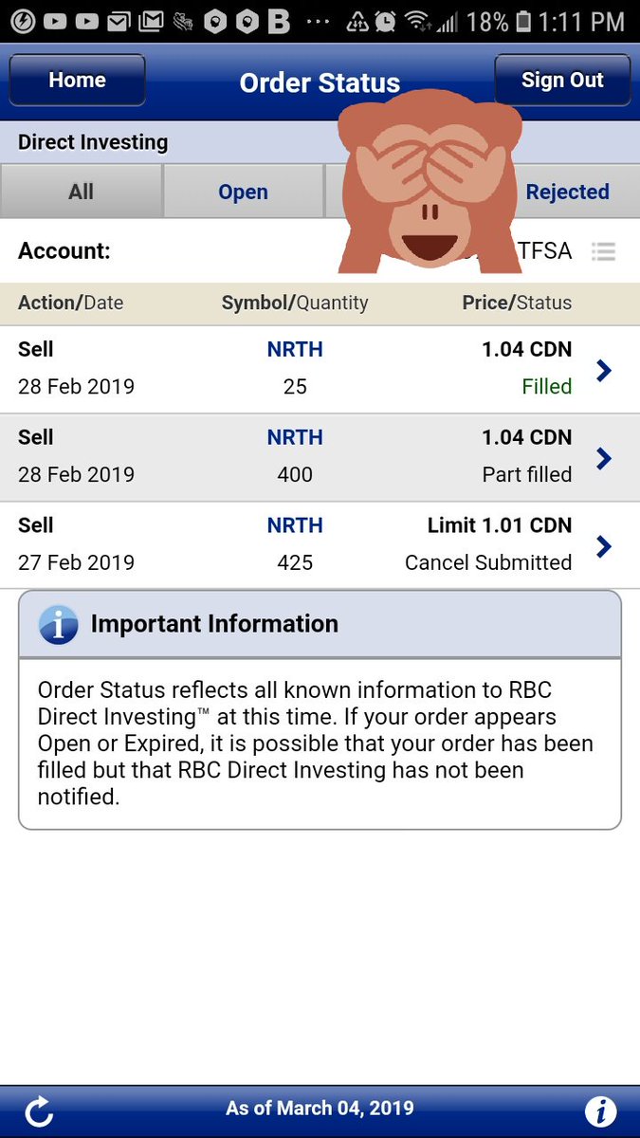The height and width of the screenshot is (1138, 640).
Task: Switch to the Rejected orders tab
Action: coord(567,192)
